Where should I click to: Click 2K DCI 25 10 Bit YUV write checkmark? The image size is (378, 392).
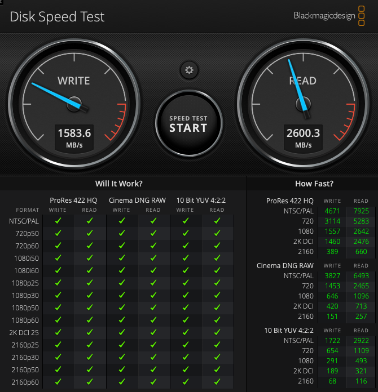coord(186,332)
